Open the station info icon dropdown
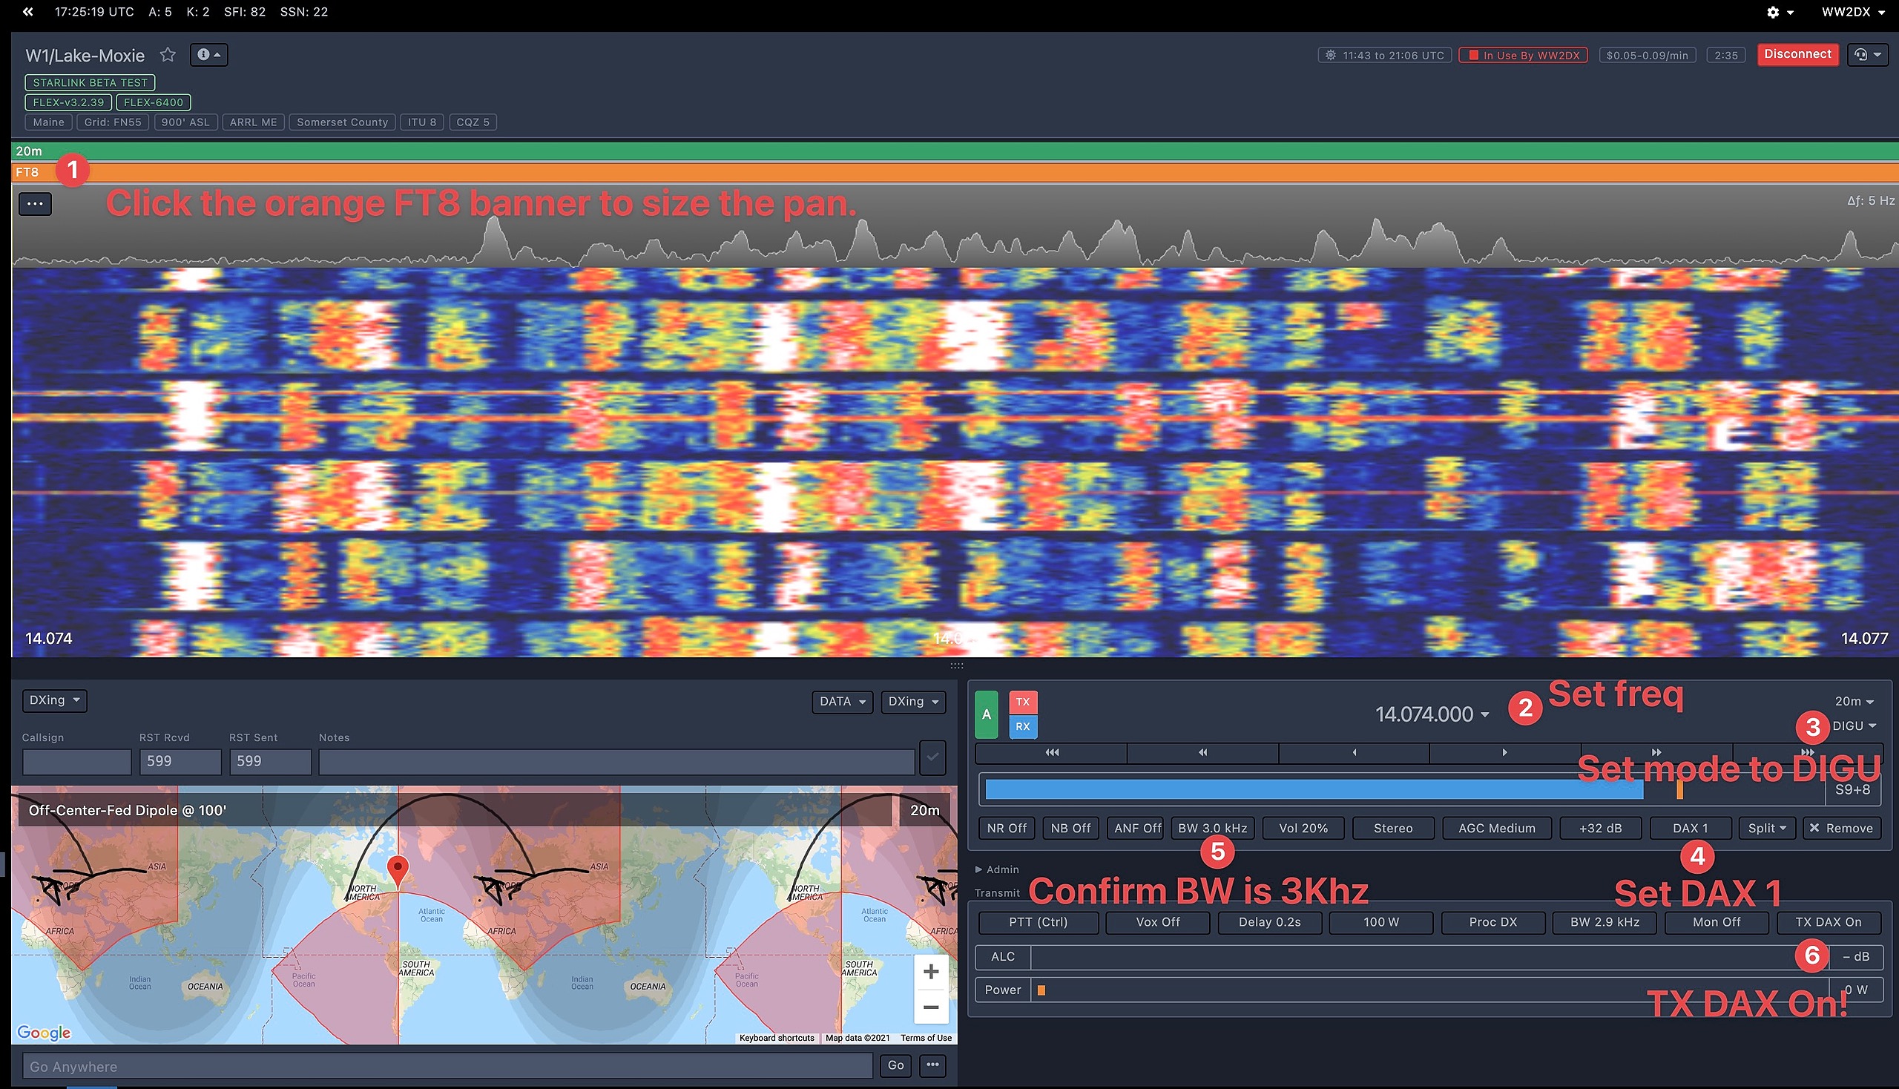The height and width of the screenshot is (1089, 1899). click(x=208, y=55)
